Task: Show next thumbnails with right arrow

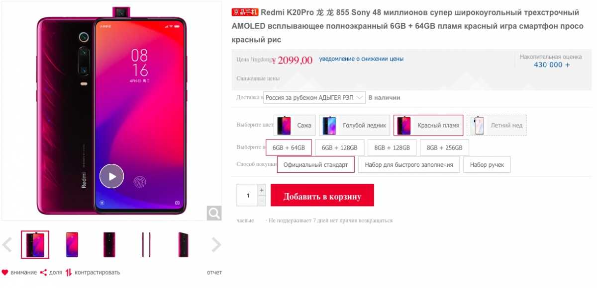Action: [216, 244]
